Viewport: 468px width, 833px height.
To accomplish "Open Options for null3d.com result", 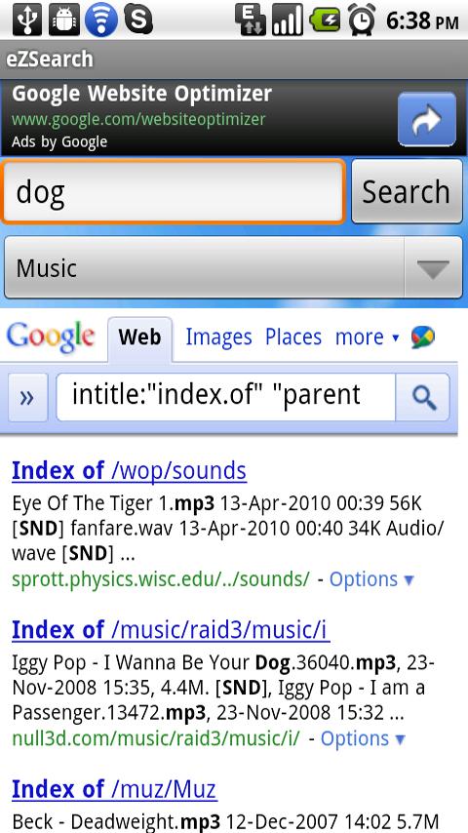I will click(363, 738).
